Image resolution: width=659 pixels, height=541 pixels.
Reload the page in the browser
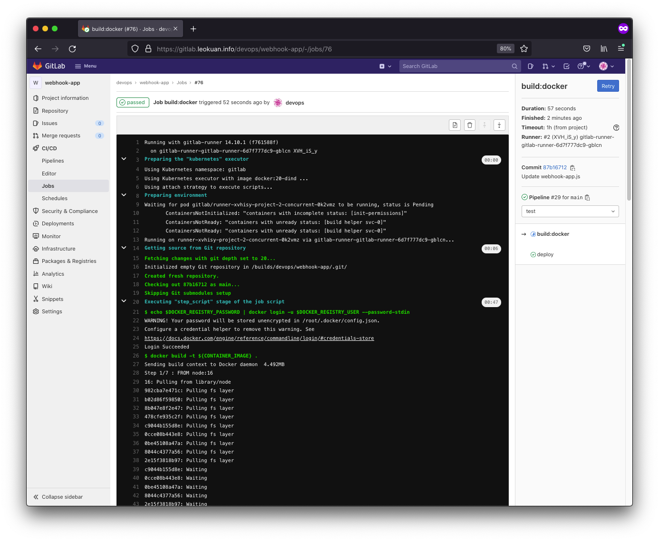coord(72,48)
